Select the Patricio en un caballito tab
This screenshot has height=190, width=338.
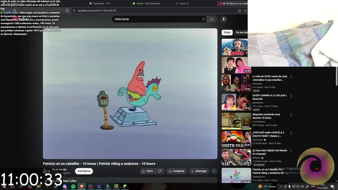point(233,3)
